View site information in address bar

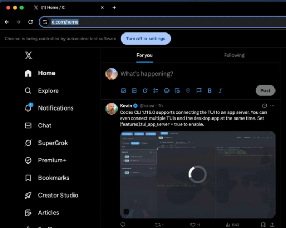(45, 22)
